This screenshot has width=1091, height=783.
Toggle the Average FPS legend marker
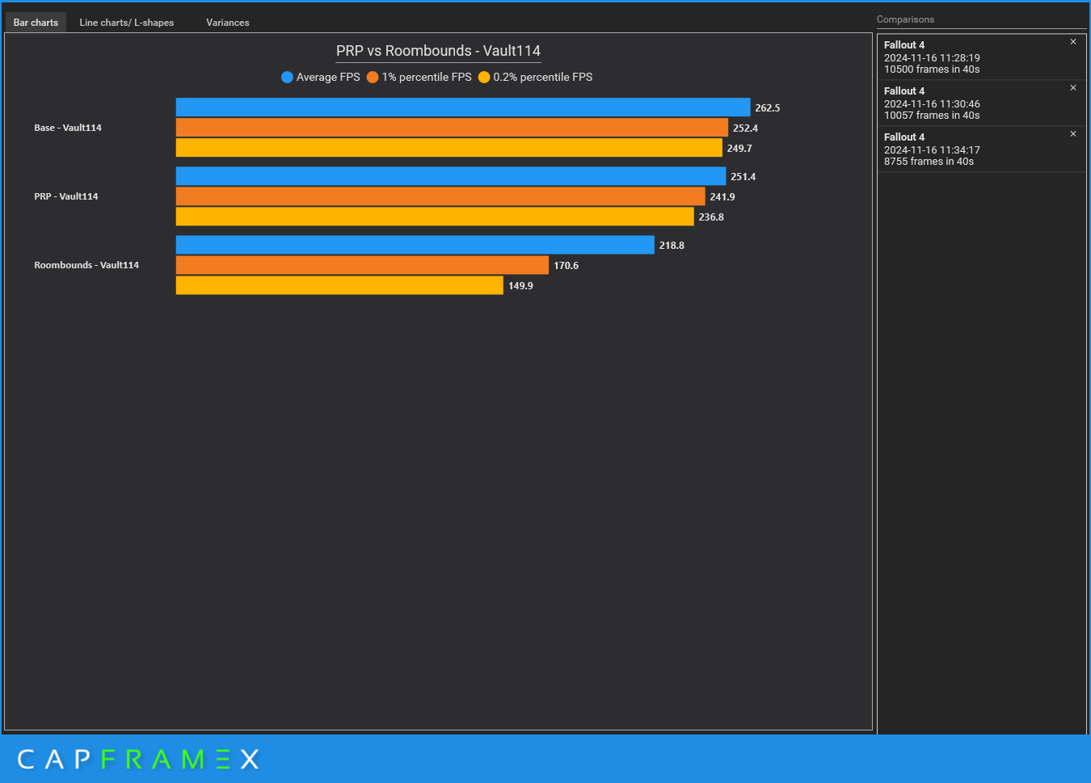coord(287,78)
